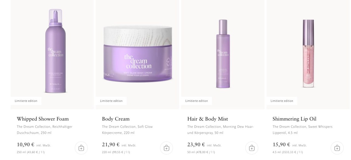
Task: Click Limitierte edition badge on Lip Oil
Action: tap(282, 101)
